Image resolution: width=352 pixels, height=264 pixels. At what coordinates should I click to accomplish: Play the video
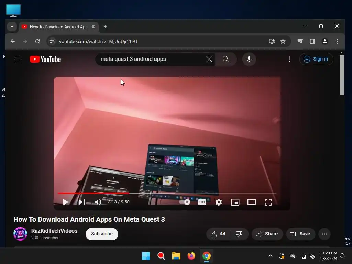[66, 202]
